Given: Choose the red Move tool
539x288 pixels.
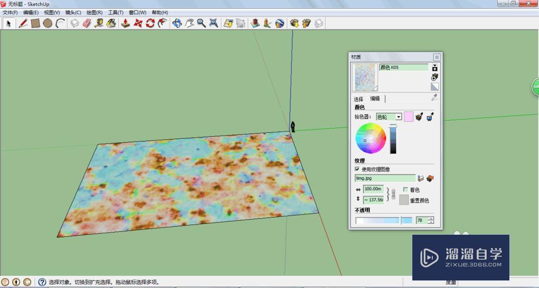Looking at the screenshot, I should click(x=138, y=23).
